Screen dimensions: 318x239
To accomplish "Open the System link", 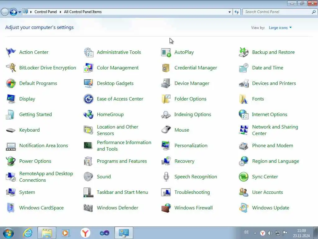I will point(27,192).
